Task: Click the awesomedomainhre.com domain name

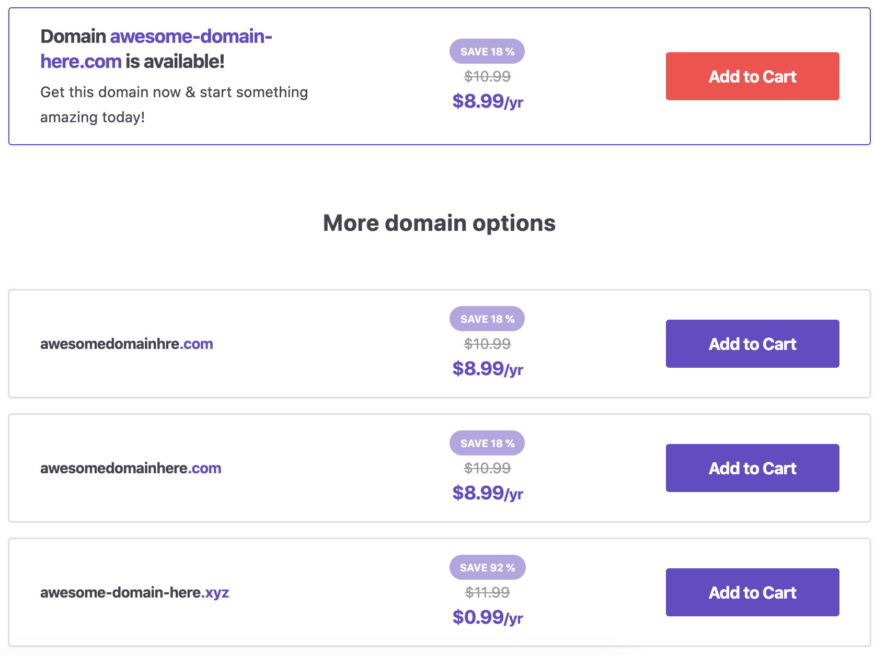Action: [126, 344]
